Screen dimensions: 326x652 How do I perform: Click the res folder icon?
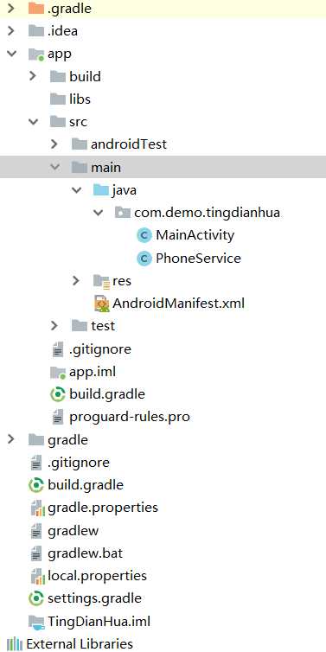point(101,281)
